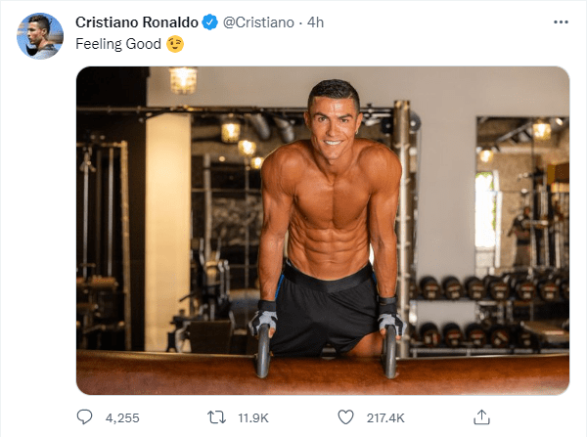Open the round profile avatar

click(x=38, y=36)
